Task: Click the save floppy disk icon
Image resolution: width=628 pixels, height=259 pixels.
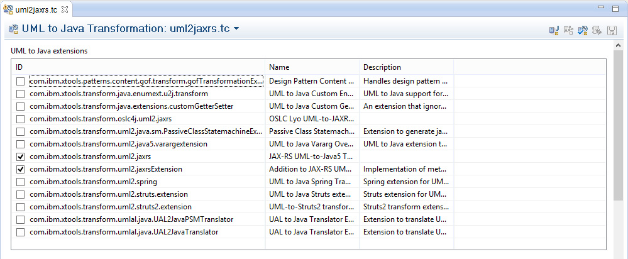Action: 612,30
